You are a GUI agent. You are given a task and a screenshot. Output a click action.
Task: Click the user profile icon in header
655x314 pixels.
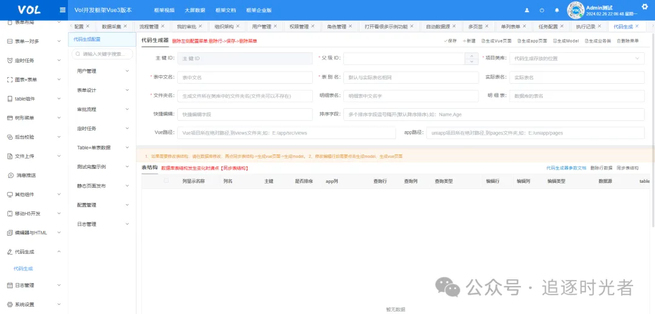pyautogui.click(x=526, y=10)
